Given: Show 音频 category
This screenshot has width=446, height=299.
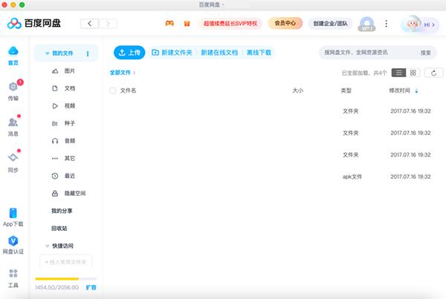Looking at the screenshot, I should click(64, 141).
